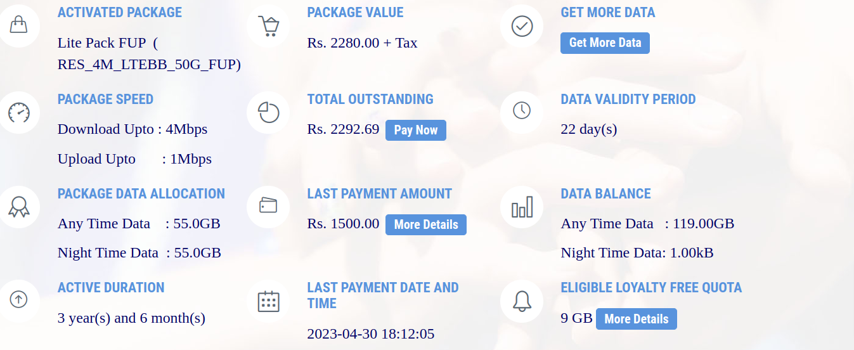Click the clock icon for Data Validity Period
Screen dimensions: 854x350
522,110
